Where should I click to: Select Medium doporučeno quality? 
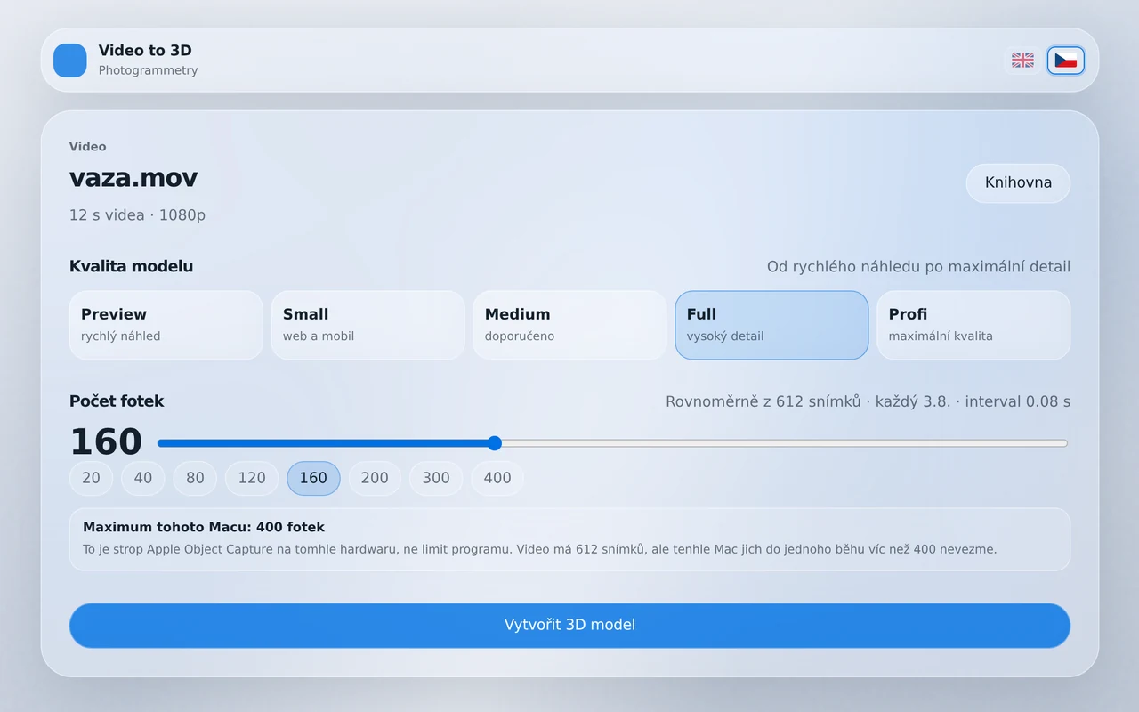[x=569, y=325]
